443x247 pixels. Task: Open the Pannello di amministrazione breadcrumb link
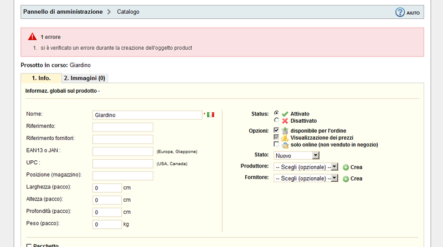click(x=63, y=12)
